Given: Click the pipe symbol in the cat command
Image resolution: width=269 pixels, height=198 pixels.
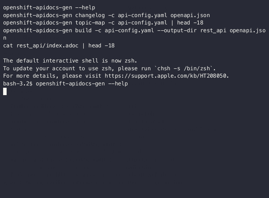Looking at the screenshot, I should [x=83, y=46].
